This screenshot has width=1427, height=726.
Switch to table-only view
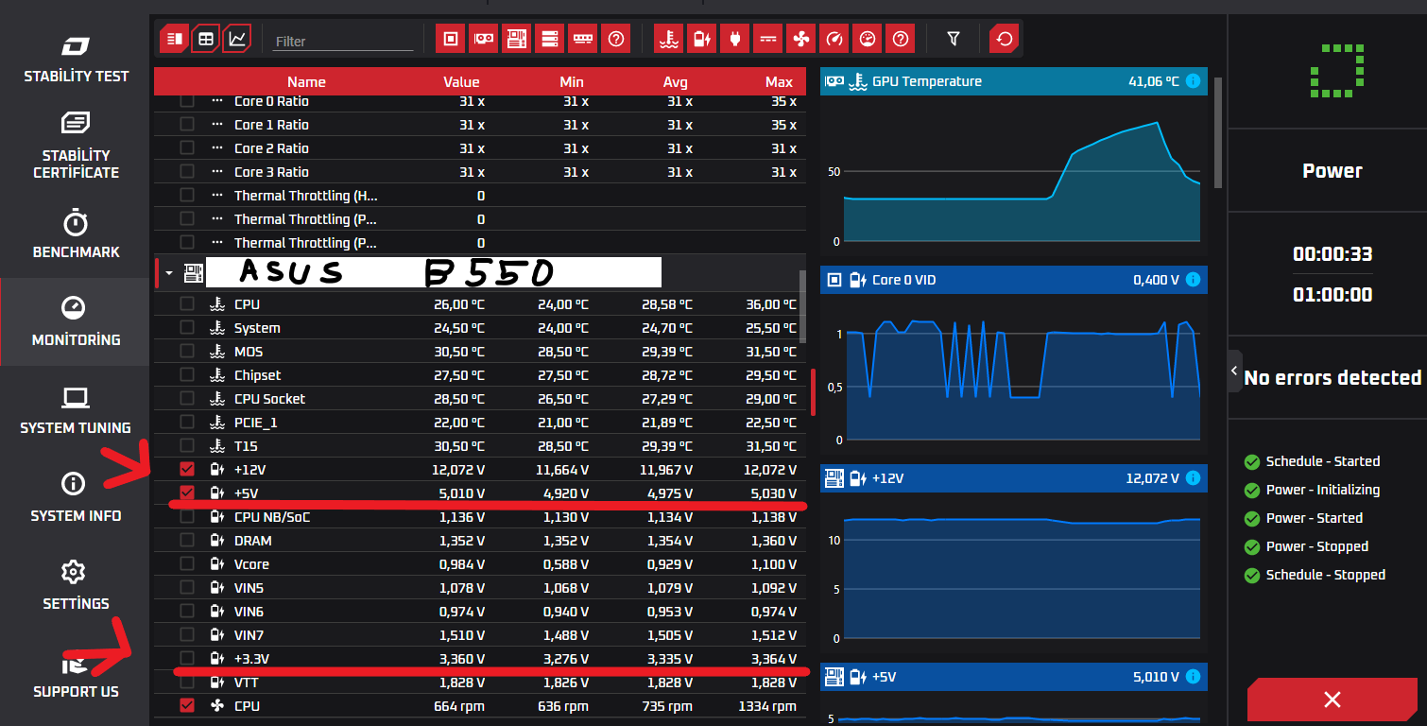click(205, 39)
